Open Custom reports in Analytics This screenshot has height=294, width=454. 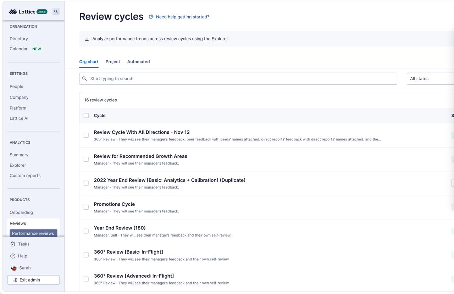[x=25, y=176]
